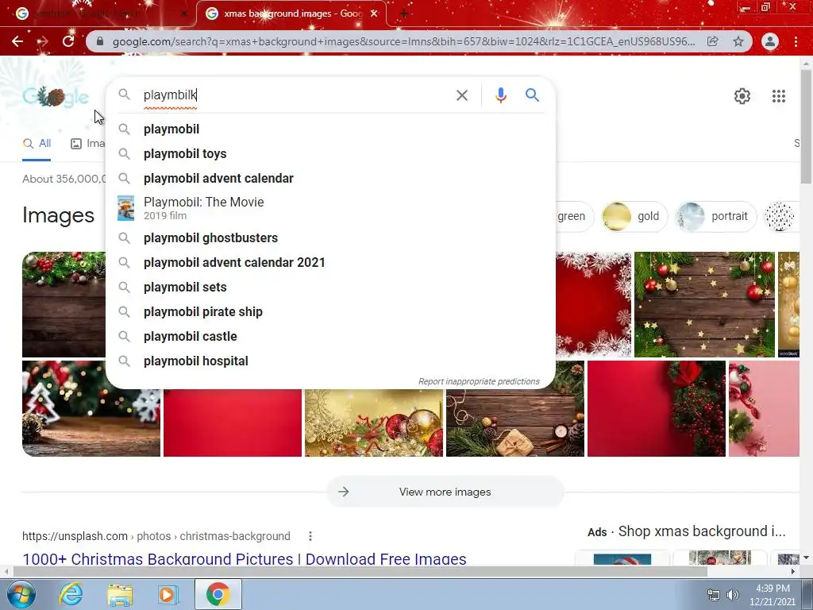Select playmobil sets suggestion
The width and height of the screenshot is (813, 610).
[331, 287]
